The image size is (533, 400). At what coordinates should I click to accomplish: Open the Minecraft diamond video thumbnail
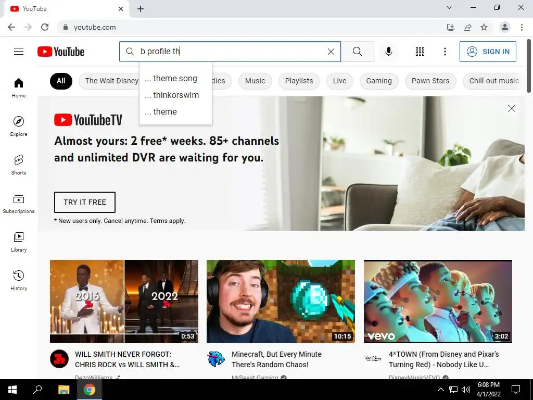(281, 302)
